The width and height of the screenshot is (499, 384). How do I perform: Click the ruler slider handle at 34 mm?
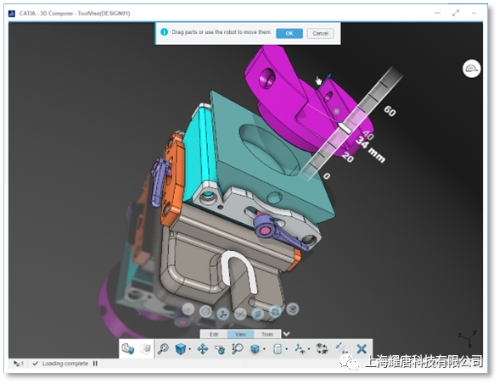pyautogui.click(x=345, y=127)
